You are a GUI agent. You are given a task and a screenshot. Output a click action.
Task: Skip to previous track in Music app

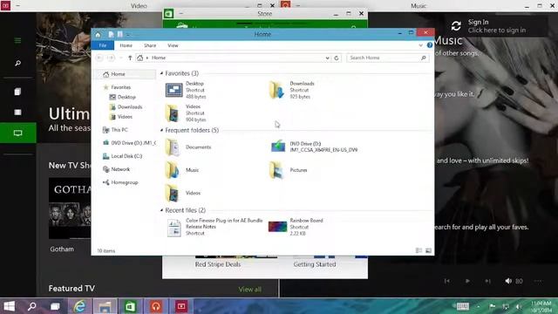447,281
